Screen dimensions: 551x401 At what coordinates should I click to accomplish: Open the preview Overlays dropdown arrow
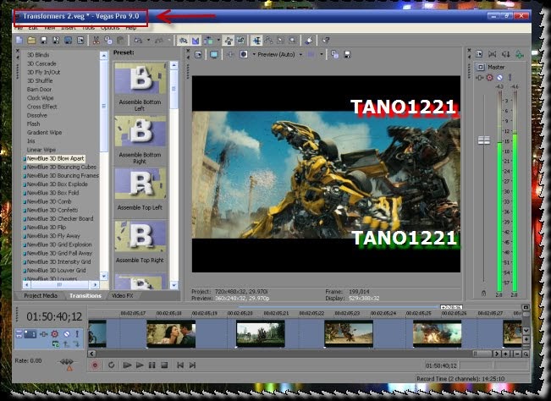click(x=321, y=54)
